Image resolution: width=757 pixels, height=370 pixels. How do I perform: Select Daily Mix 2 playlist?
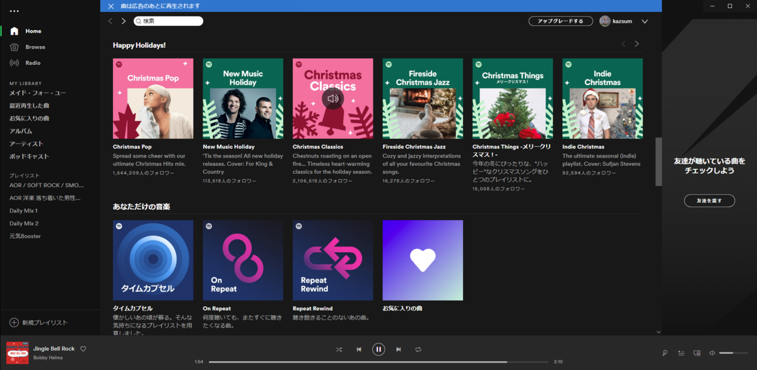click(x=24, y=223)
